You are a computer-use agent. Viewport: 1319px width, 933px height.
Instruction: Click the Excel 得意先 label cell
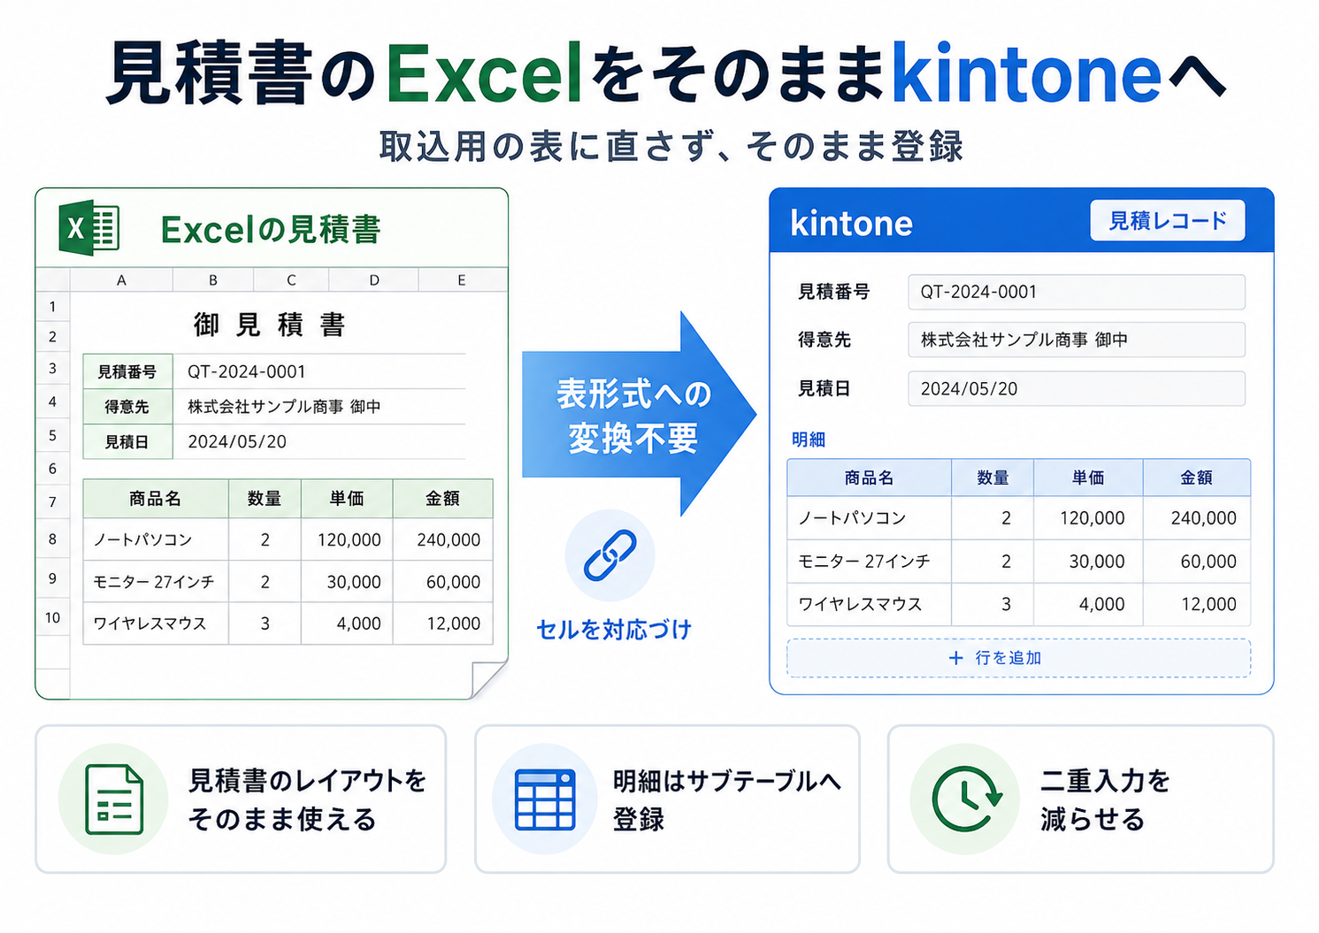127,407
